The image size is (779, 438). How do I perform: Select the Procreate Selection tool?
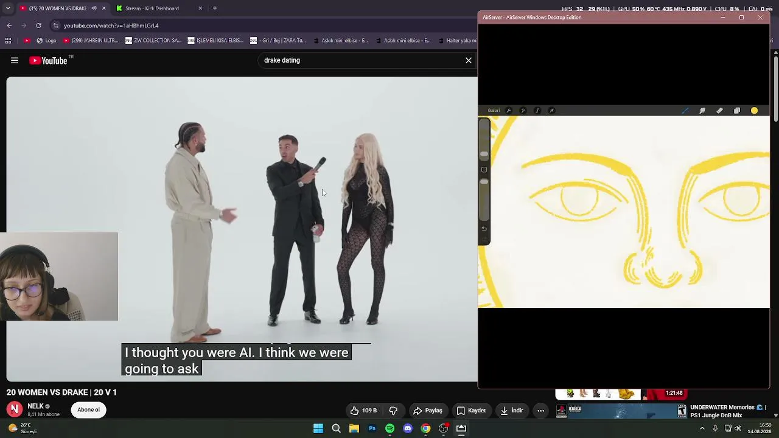537,111
